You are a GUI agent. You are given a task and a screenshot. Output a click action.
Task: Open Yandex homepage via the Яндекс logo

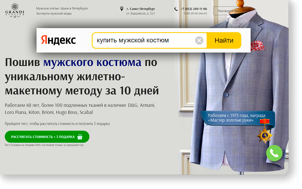pos(59,40)
